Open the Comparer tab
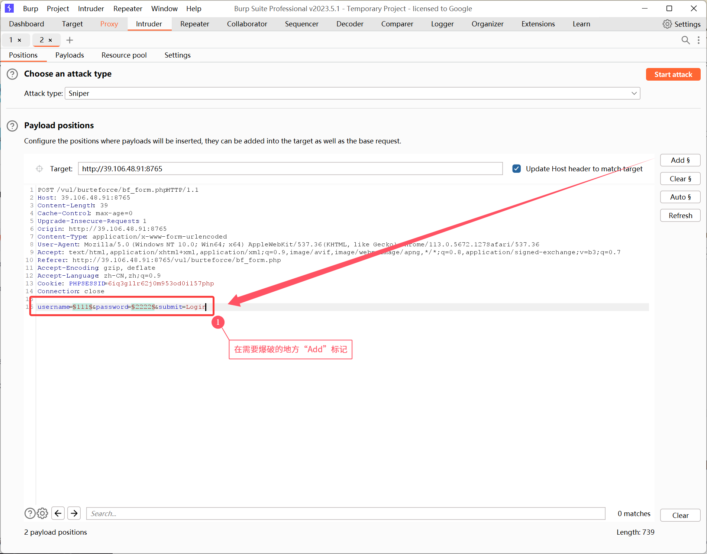707x554 pixels. tap(397, 24)
